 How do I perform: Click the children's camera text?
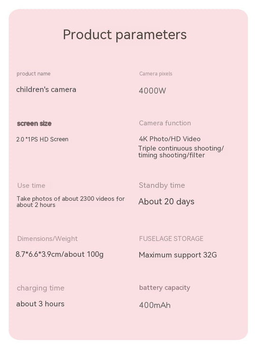click(x=46, y=90)
